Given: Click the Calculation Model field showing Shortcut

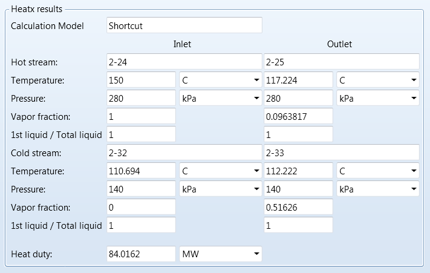Looking at the screenshot, I should [x=184, y=25].
